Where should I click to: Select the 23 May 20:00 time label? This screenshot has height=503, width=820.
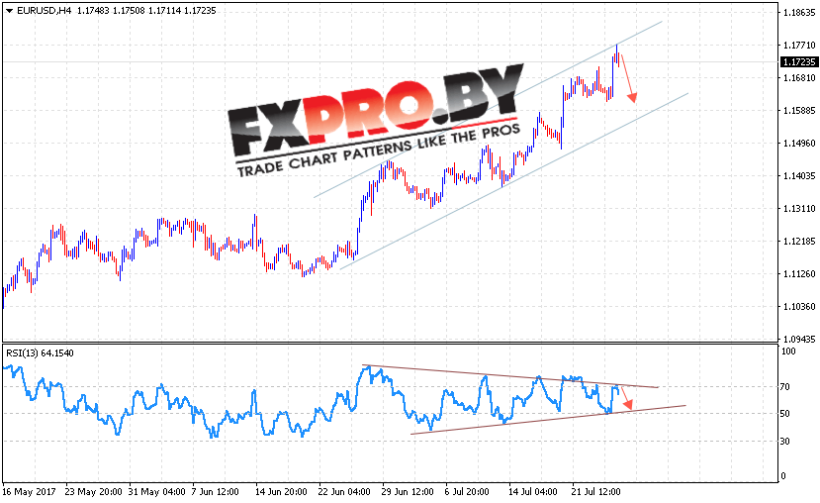click(93, 492)
